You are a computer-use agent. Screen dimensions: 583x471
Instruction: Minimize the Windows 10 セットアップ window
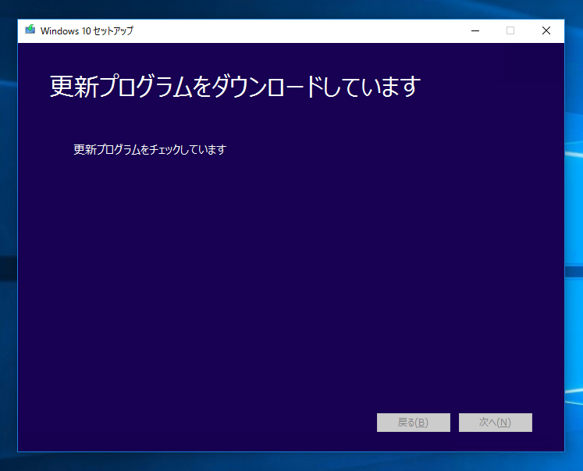click(475, 31)
